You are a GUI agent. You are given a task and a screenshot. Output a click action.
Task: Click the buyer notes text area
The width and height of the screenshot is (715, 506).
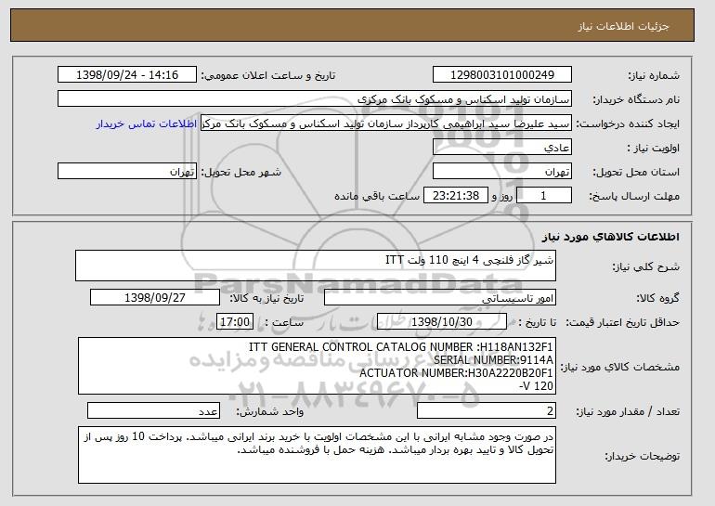click(x=317, y=455)
